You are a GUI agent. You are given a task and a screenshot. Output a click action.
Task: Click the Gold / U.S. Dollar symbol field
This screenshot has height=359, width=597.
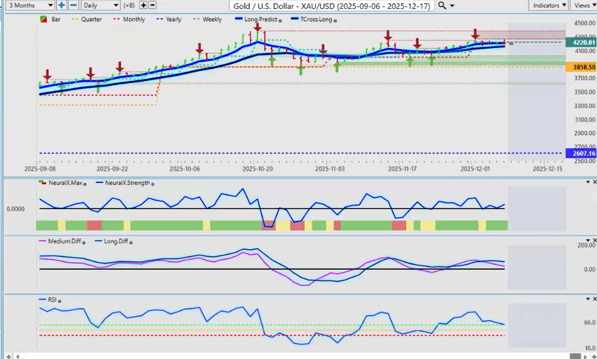(332, 5)
